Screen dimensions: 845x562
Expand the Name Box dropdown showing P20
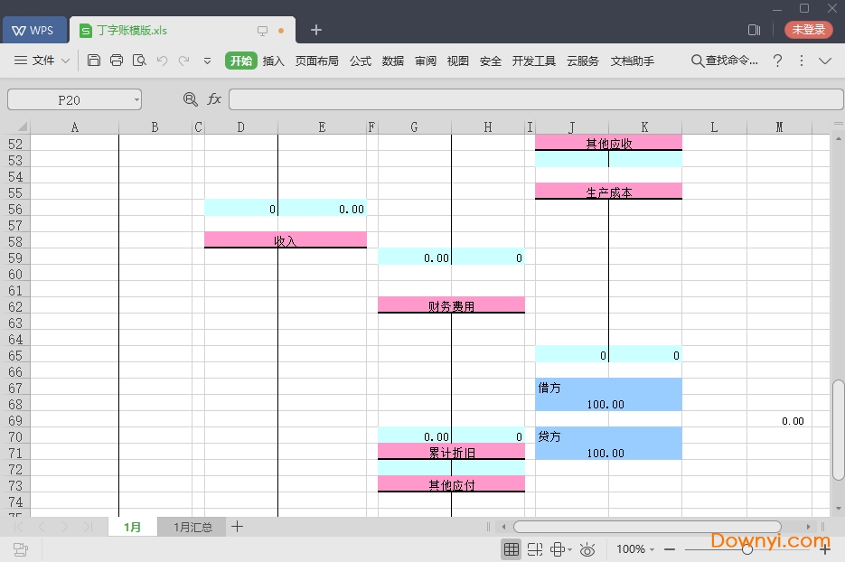136,99
